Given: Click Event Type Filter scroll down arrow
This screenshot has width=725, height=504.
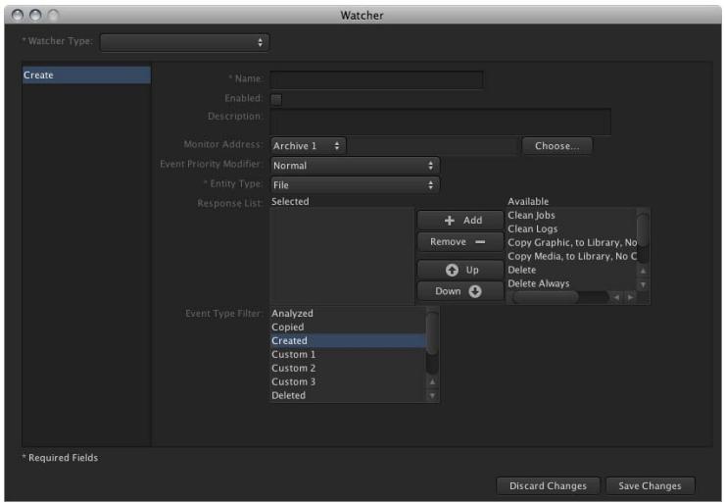Looking at the screenshot, I should click(x=432, y=396).
